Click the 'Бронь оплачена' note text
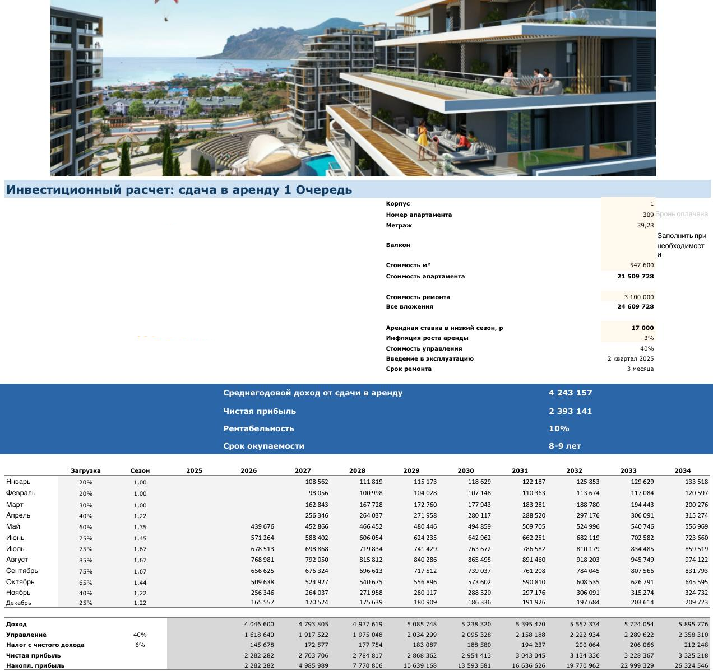Image resolution: width=713 pixels, height=671 pixels. click(682, 214)
